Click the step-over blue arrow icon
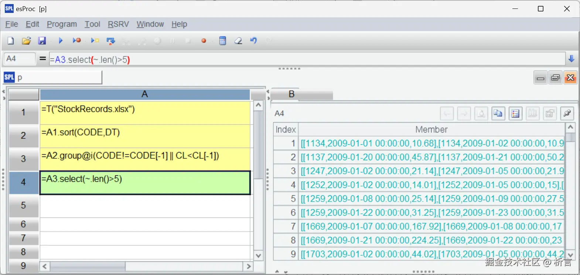 click(111, 41)
